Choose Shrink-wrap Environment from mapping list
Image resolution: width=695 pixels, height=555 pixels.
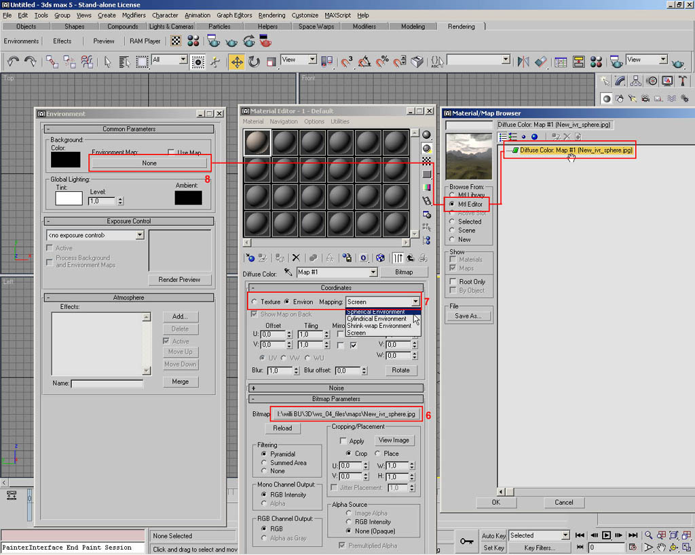(379, 326)
